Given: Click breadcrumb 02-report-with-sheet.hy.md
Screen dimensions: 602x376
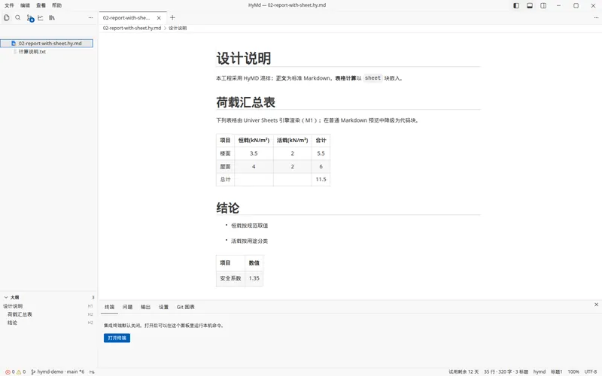Looking at the screenshot, I should 132,28.
